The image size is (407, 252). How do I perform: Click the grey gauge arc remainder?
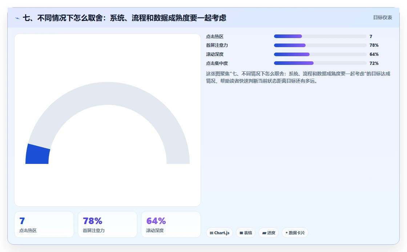tap(108, 94)
